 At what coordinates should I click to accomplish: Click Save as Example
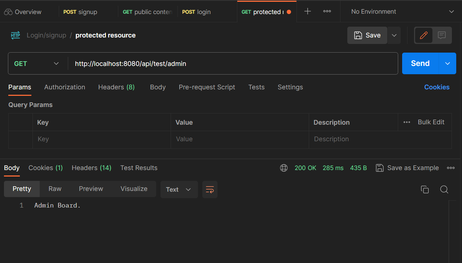tap(407, 168)
